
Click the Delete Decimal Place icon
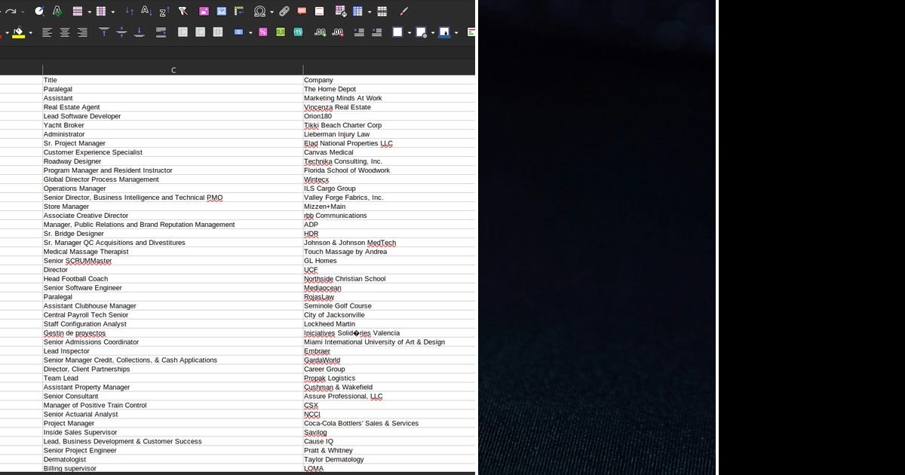tap(337, 32)
